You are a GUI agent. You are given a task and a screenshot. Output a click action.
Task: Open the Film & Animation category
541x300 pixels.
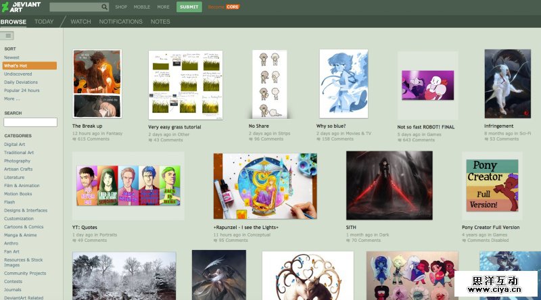pos(22,186)
